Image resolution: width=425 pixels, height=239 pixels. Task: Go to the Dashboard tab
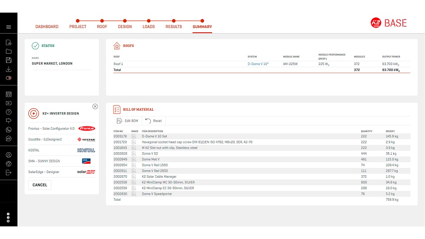click(47, 27)
